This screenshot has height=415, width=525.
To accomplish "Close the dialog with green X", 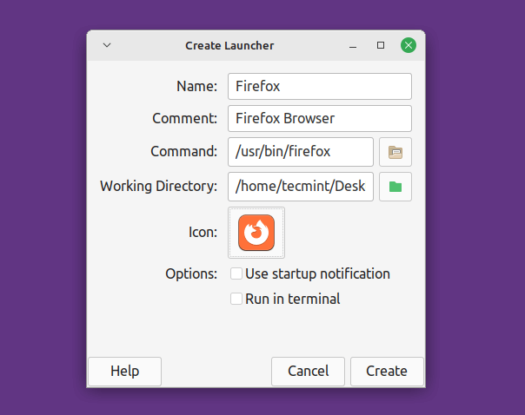I will tap(409, 45).
